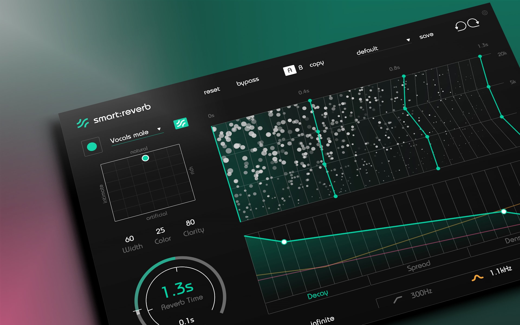Click the low-cut filter shape icon
Viewport: 520px width, 325px height.
tap(398, 300)
